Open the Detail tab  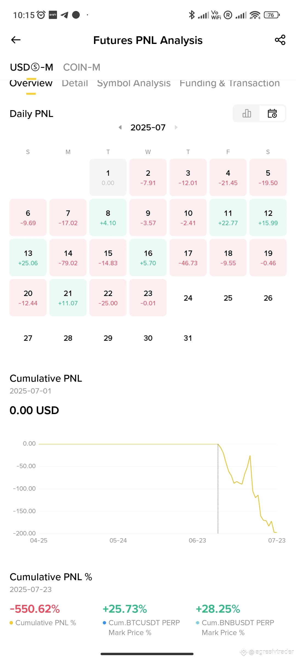[75, 83]
